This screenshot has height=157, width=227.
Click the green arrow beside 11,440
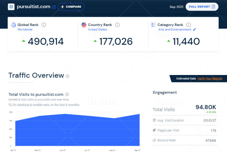coord(169,41)
